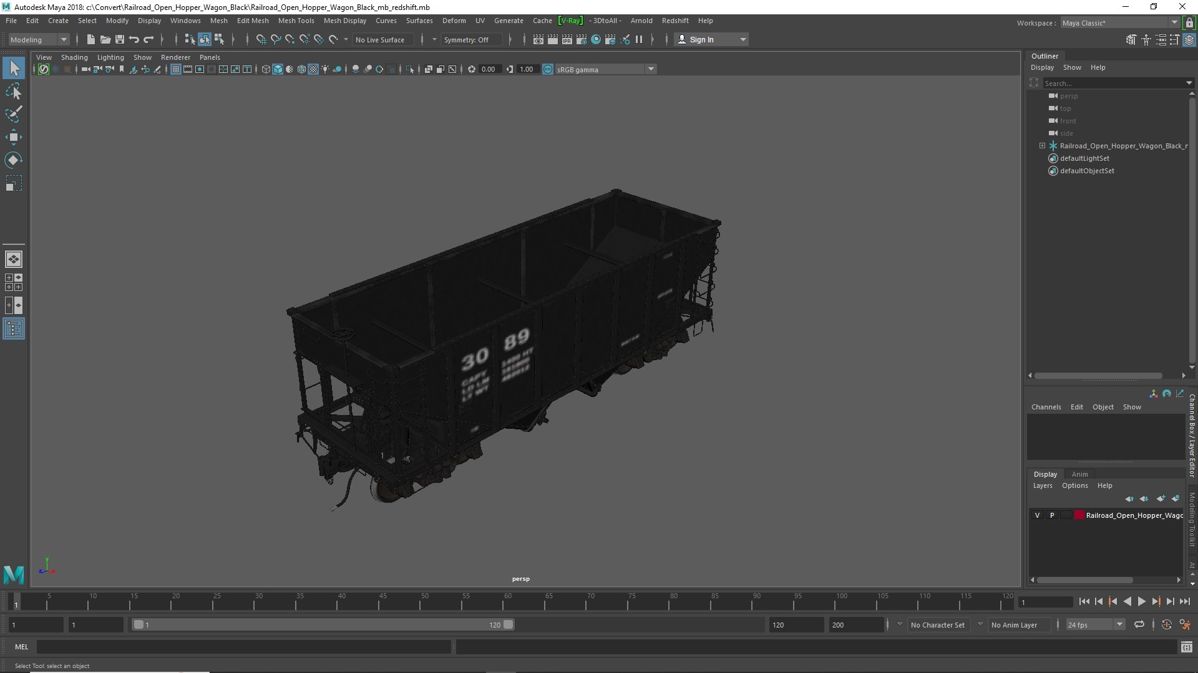
Task: Pause Viewport 2.0 display update
Action: pos(639,39)
